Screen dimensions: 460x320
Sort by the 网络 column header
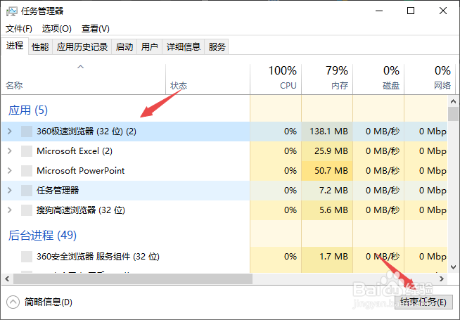(430, 79)
